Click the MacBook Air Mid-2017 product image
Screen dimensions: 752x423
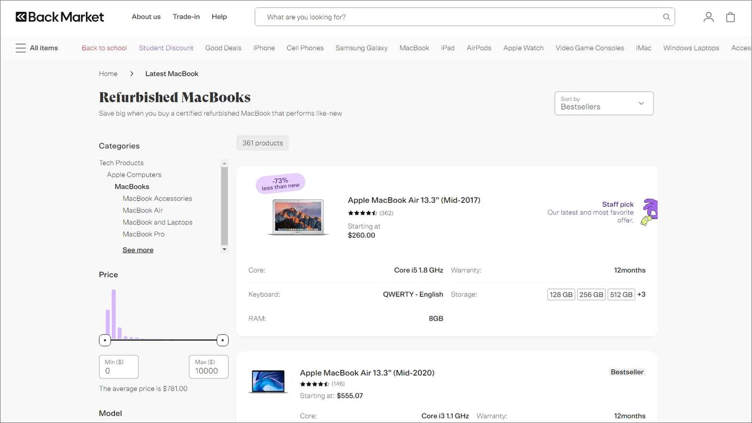(298, 217)
